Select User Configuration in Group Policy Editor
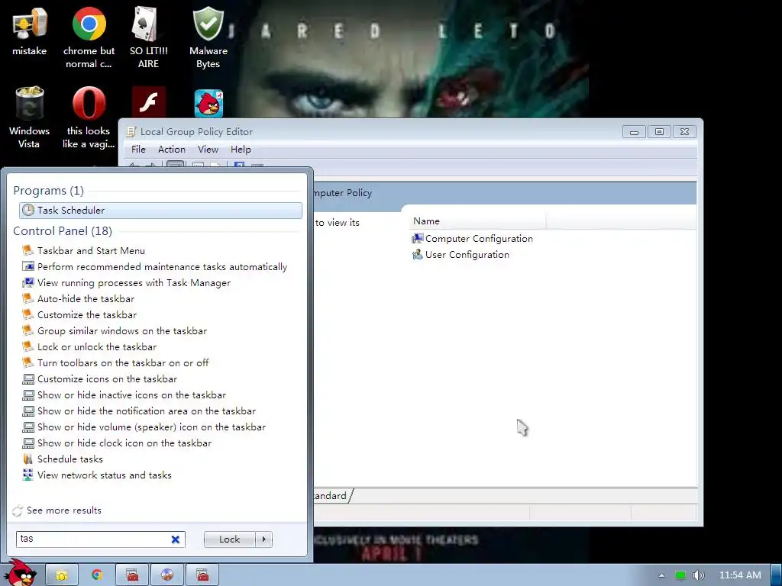 click(x=460, y=255)
